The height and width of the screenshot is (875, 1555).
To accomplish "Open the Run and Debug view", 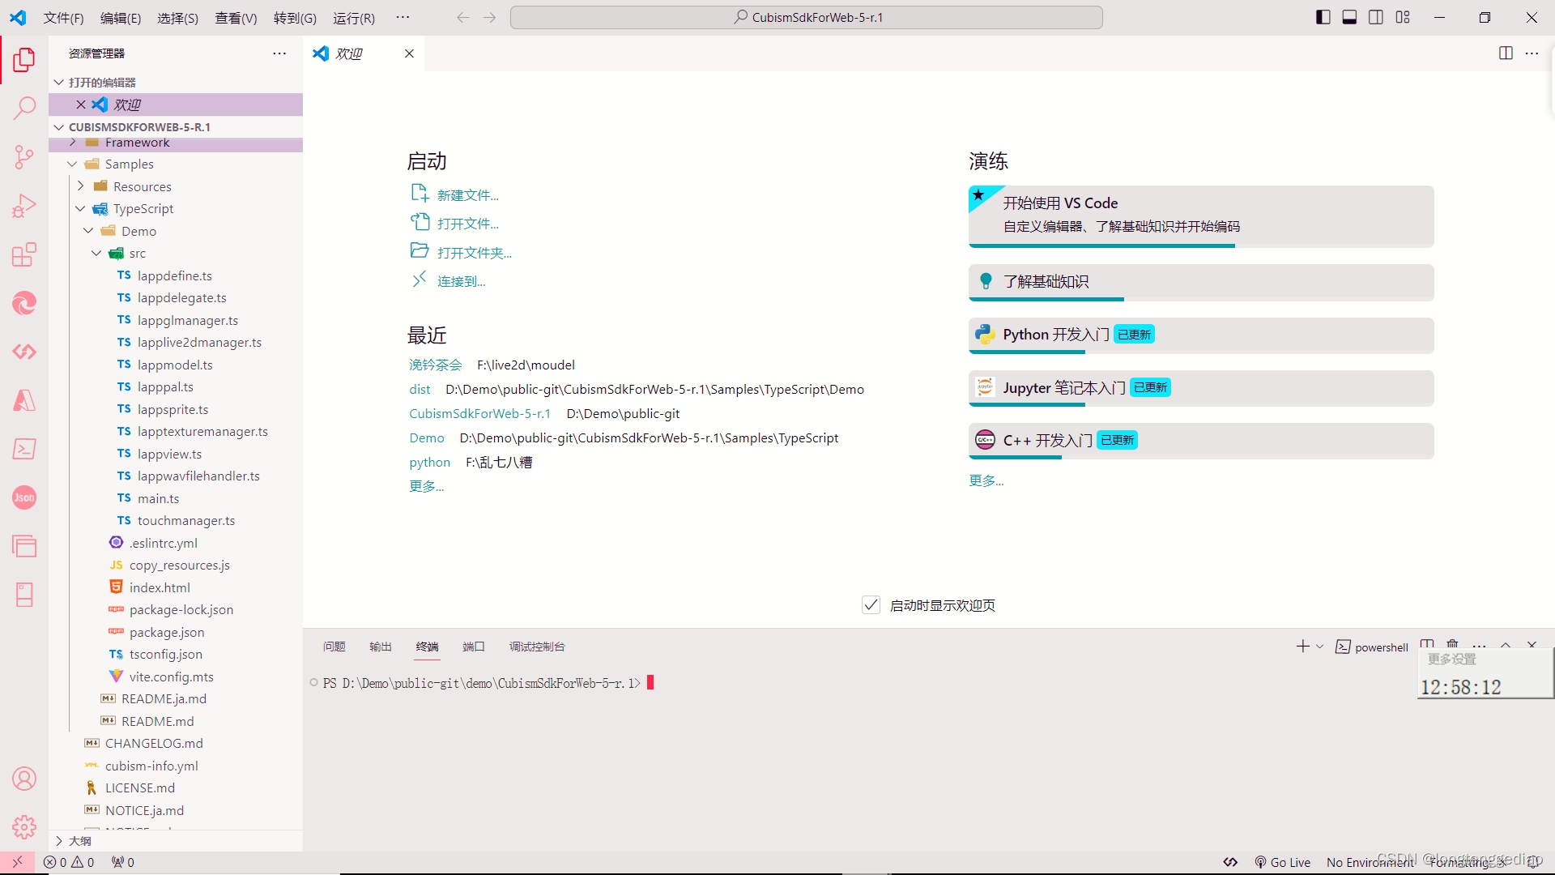I will point(24,206).
